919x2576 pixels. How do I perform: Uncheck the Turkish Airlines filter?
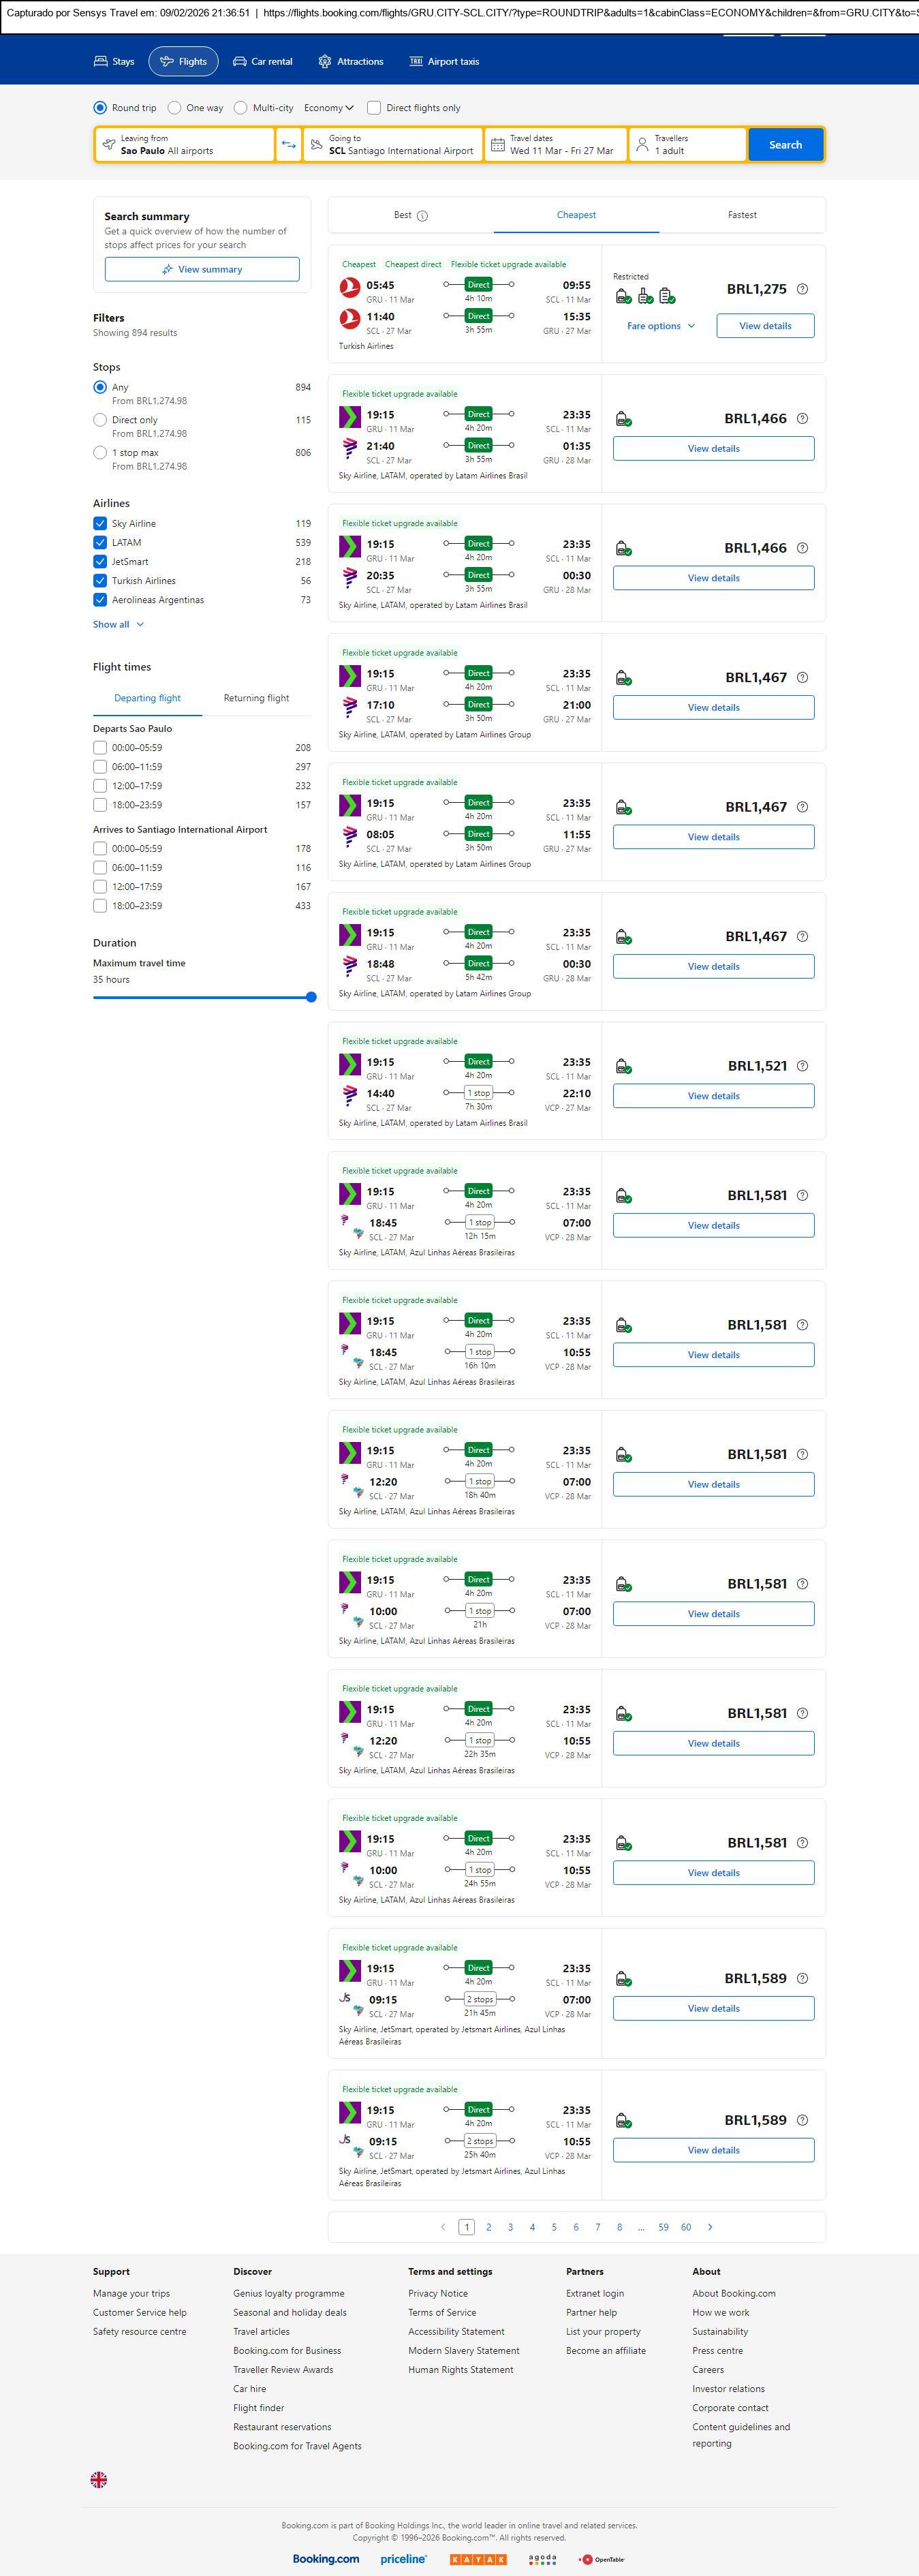[100, 581]
